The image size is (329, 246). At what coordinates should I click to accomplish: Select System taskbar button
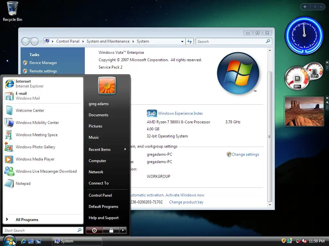tap(77, 241)
